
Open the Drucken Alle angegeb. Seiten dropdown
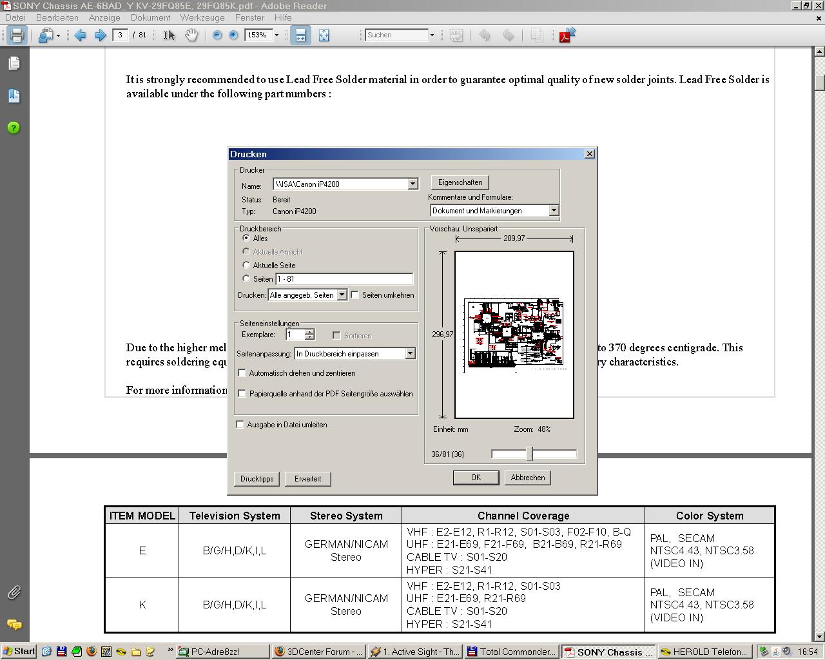click(342, 295)
